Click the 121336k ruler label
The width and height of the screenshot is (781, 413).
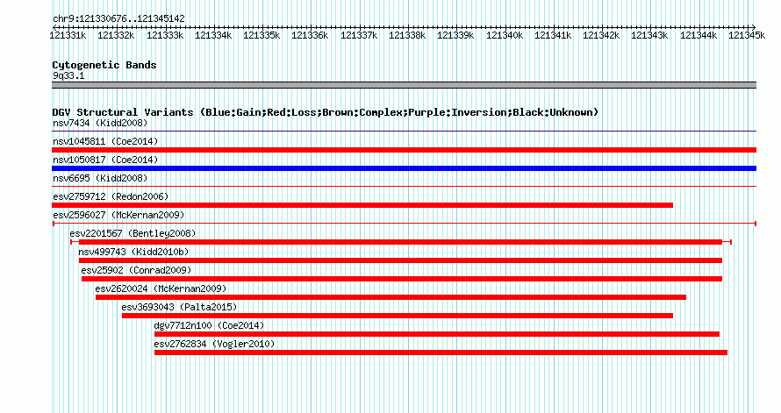[310, 35]
